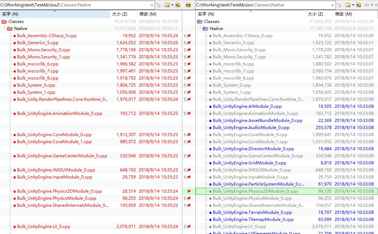Sort right pane by 修改 (M) column
Viewport: 378px width, 234px height.
355,14
